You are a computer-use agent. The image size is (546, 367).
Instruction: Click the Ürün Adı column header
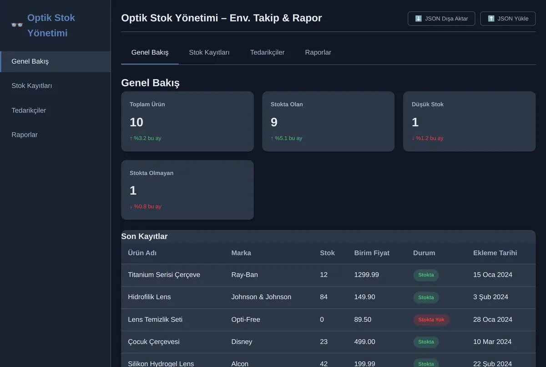[x=142, y=253]
